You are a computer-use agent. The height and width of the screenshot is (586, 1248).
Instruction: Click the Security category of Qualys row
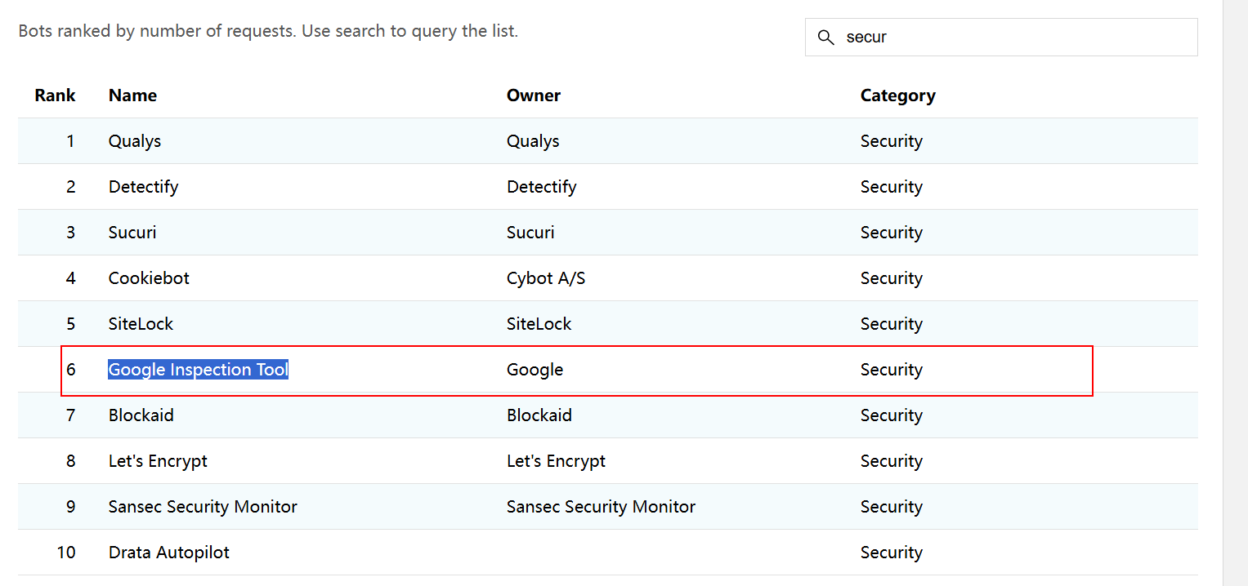[891, 141]
